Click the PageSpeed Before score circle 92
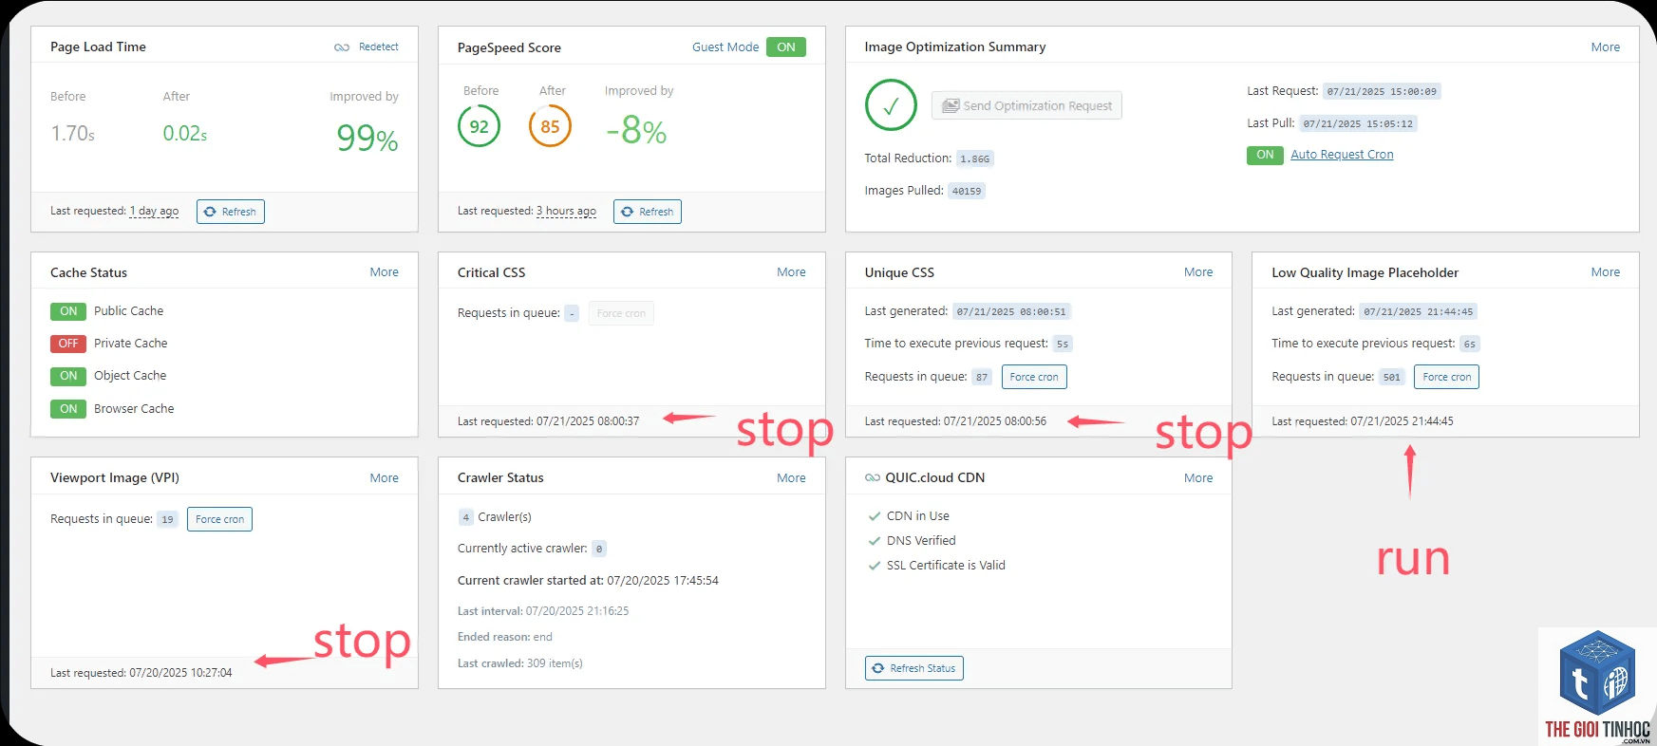The width and height of the screenshot is (1657, 746). [479, 126]
